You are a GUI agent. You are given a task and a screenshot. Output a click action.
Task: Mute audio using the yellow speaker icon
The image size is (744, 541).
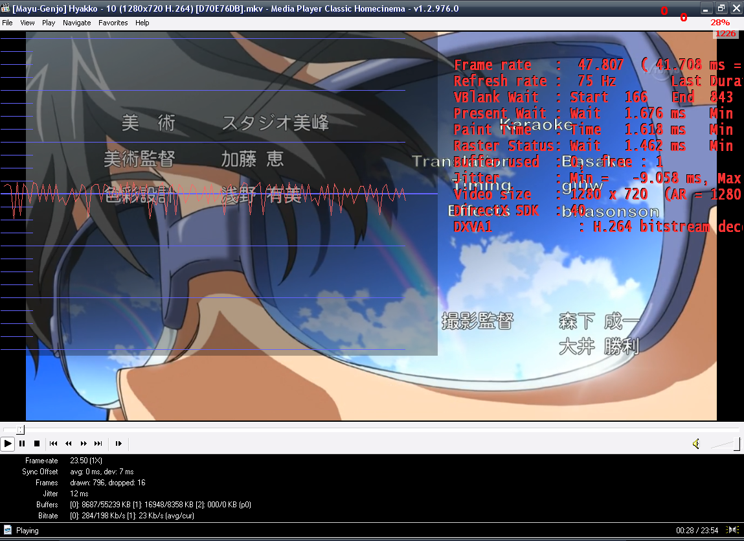pyautogui.click(x=696, y=444)
